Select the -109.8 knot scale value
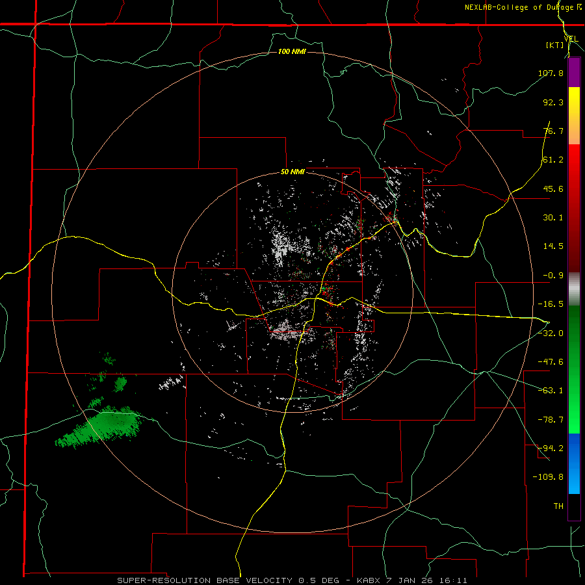This screenshot has width=585, height=585. 548,477
